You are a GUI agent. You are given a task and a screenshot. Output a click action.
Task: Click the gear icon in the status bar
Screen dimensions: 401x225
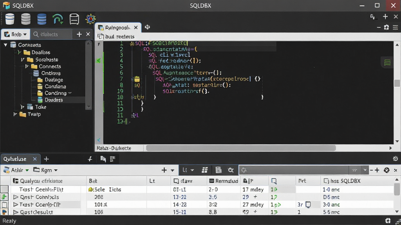point(388,221)
